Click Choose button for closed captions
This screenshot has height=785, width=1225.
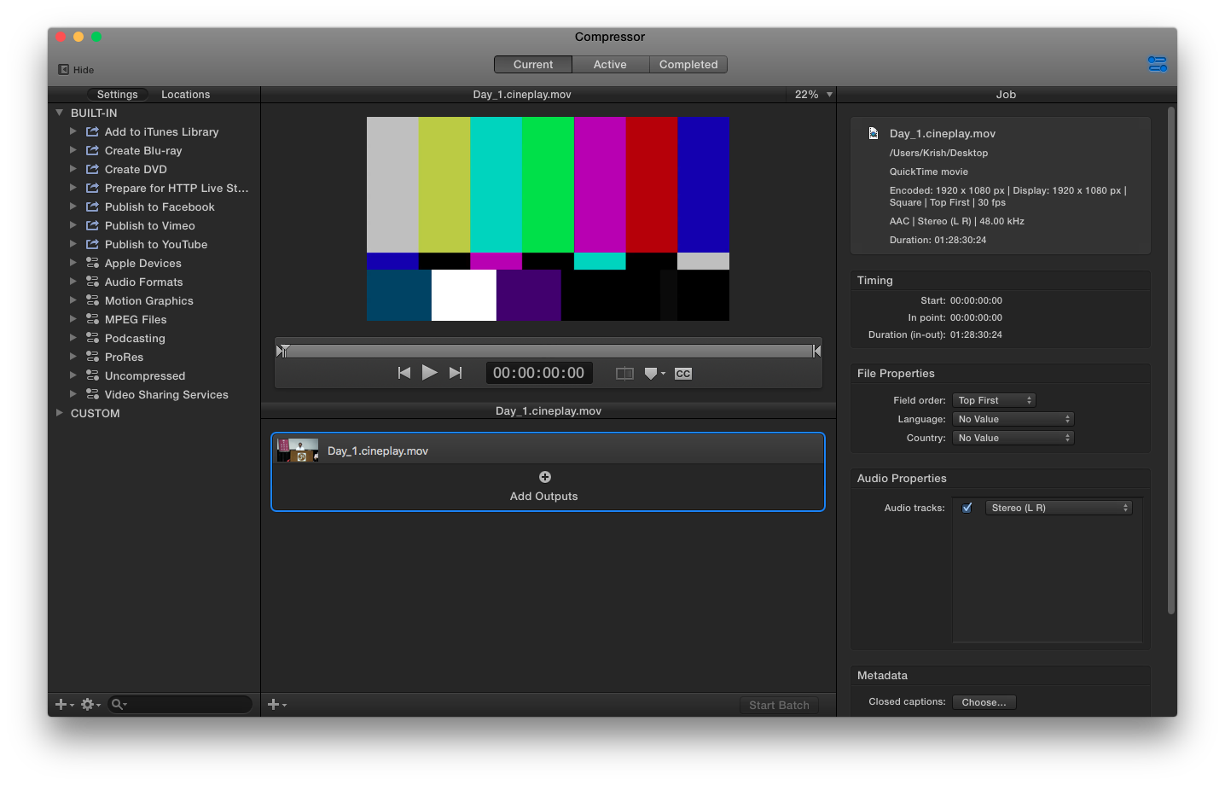(984, 702)
